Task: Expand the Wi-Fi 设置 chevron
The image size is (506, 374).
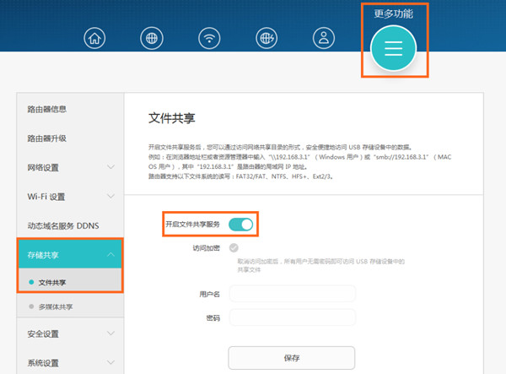Action: point(110,196)
